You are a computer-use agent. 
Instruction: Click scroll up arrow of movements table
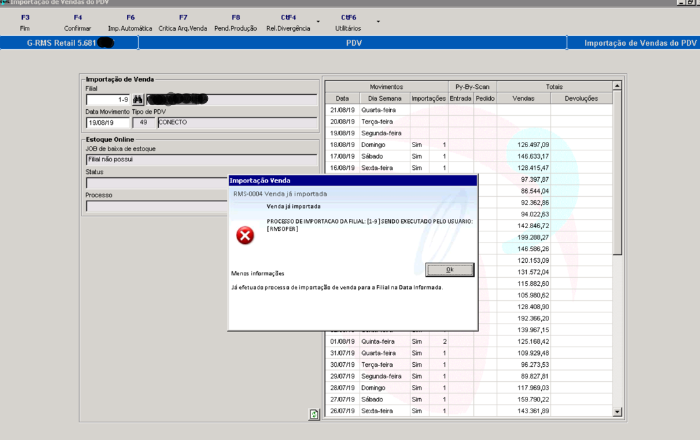618,86
